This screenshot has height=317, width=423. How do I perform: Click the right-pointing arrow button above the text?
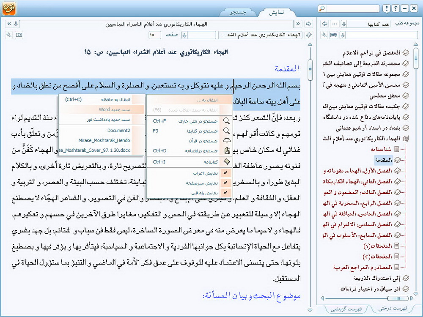tap(308, 24)
